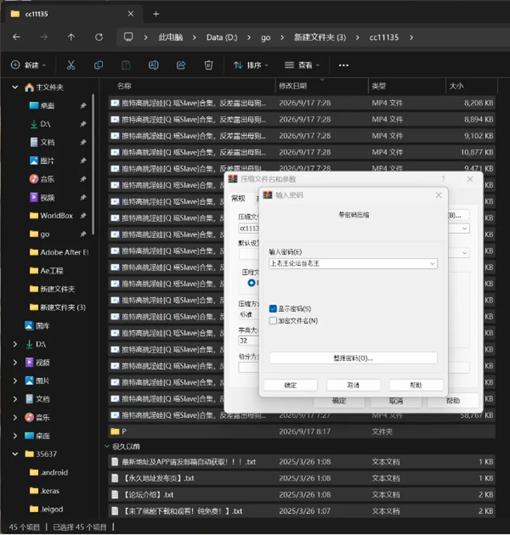Open 新建文件夹 (3) in sidebar
This screenshot has width=510, height=535.
tap(63, 307)
